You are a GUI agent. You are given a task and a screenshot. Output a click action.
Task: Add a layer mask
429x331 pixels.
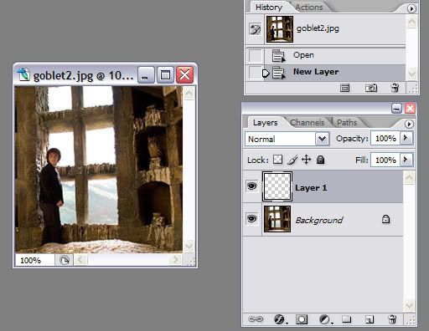[302, 319]
